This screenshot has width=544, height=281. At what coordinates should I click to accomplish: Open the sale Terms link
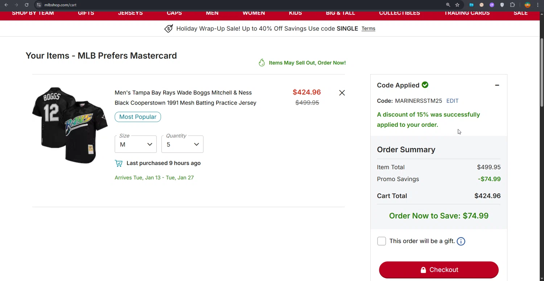point(368,29)
